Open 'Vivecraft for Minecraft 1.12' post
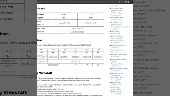This screenshot has height=96, width=170. (118, 45)
